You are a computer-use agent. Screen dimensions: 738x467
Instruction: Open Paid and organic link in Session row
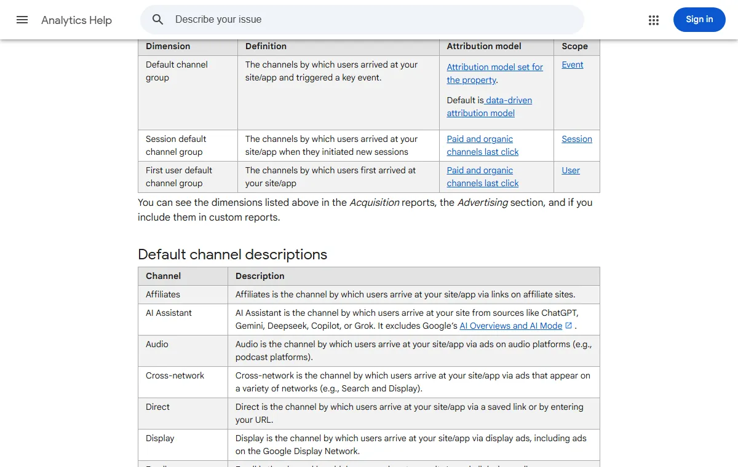click(483, 146)
